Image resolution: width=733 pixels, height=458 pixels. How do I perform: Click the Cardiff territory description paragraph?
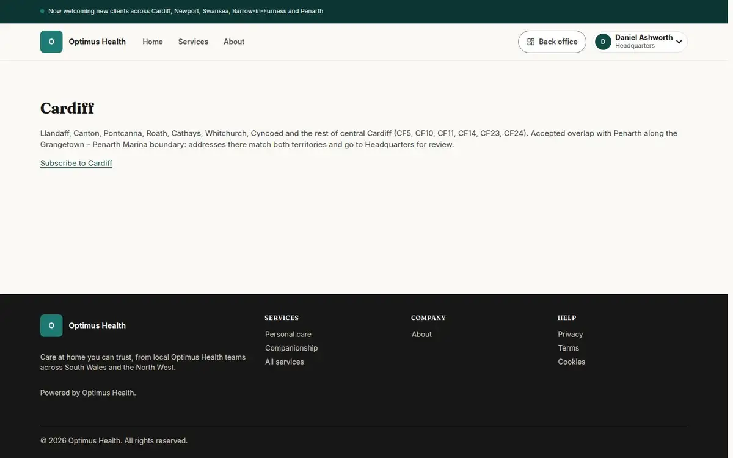click(359, 139)
